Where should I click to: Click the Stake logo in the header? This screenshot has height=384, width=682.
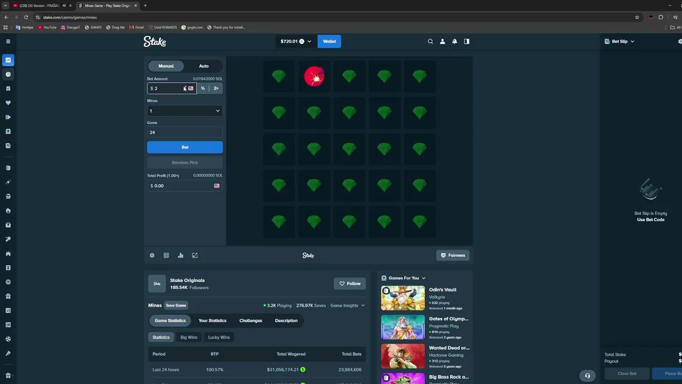pos(155,41)
